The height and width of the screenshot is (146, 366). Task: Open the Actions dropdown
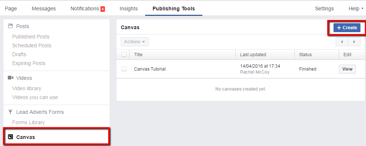click(x=134, y=42)
